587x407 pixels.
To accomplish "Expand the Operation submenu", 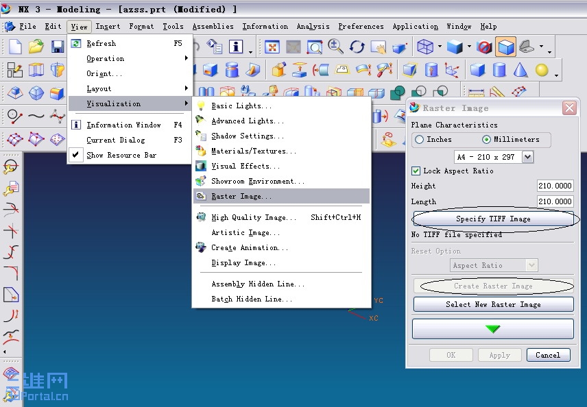I will click(x=130, y=58).
